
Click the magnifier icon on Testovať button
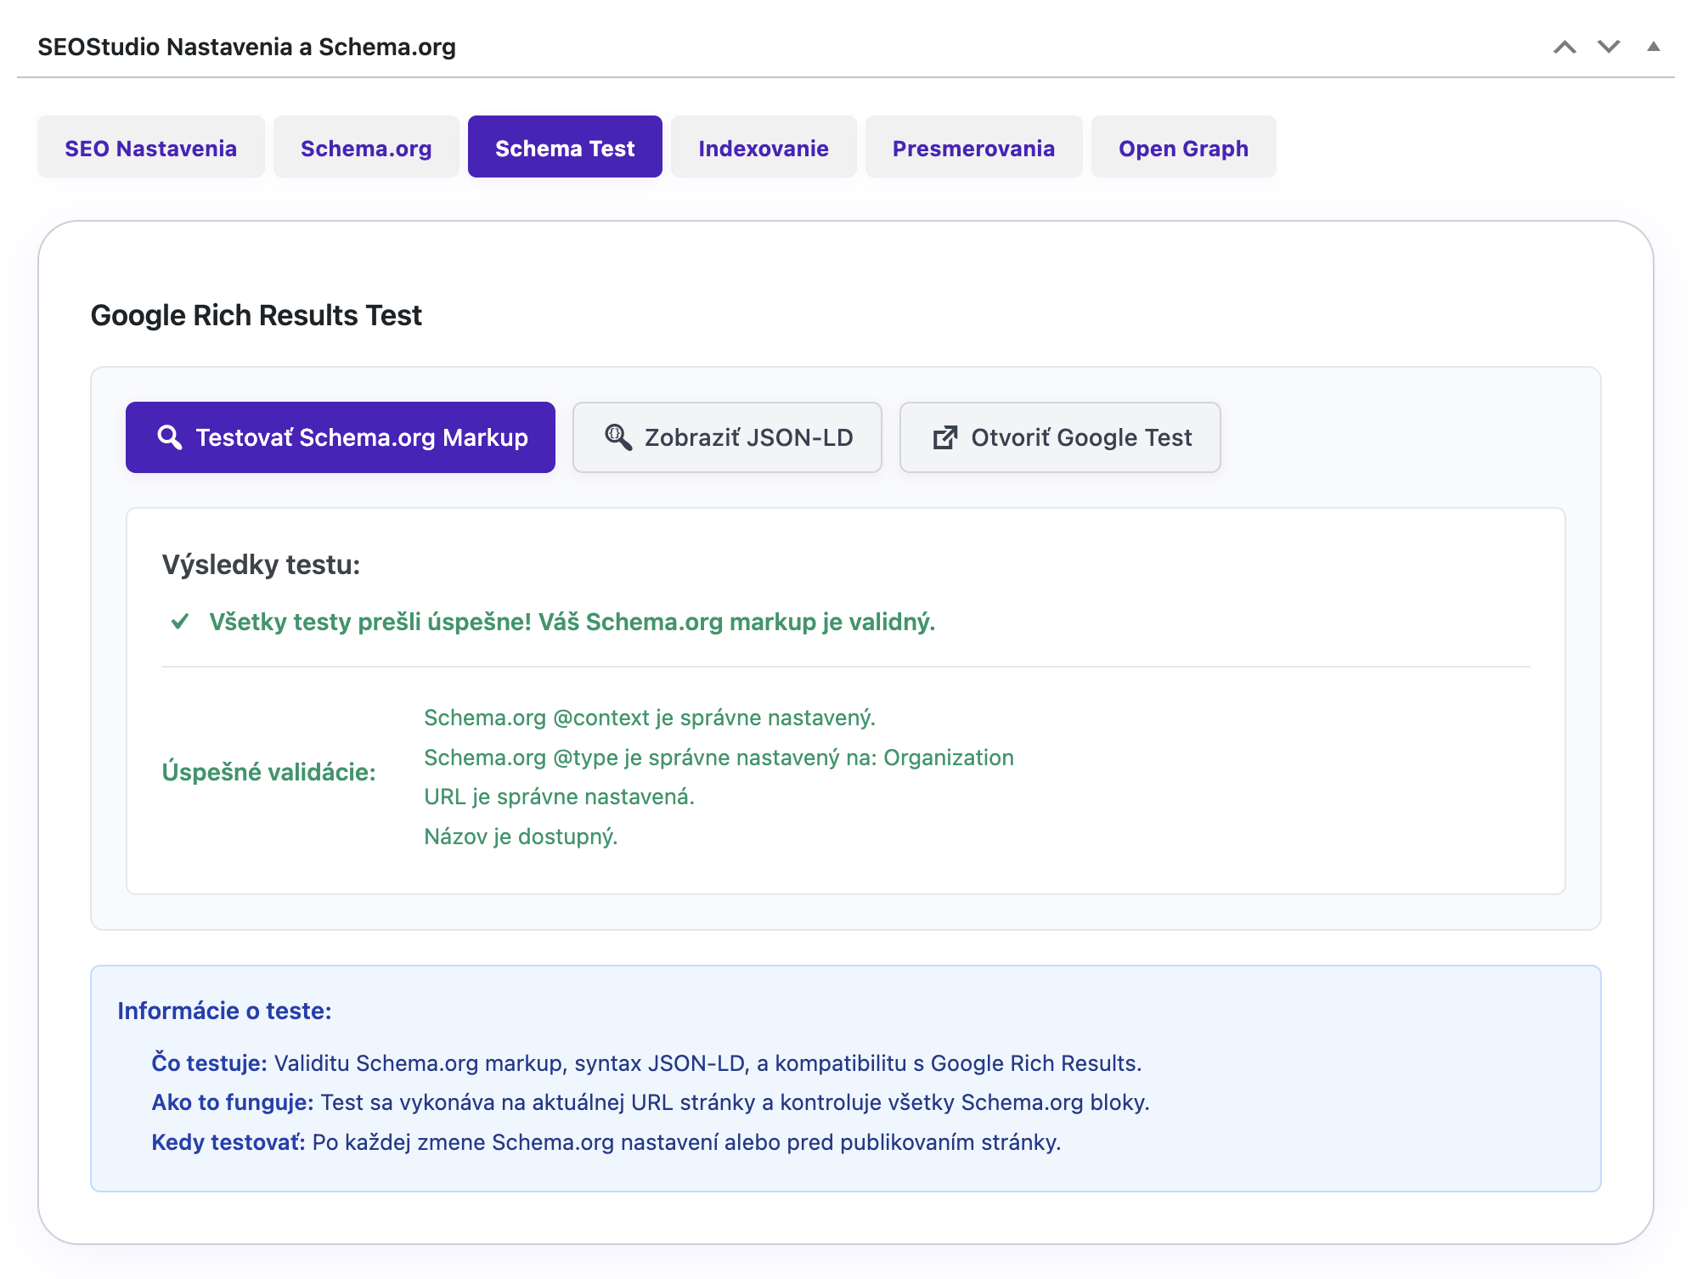[x=170, y=437]
